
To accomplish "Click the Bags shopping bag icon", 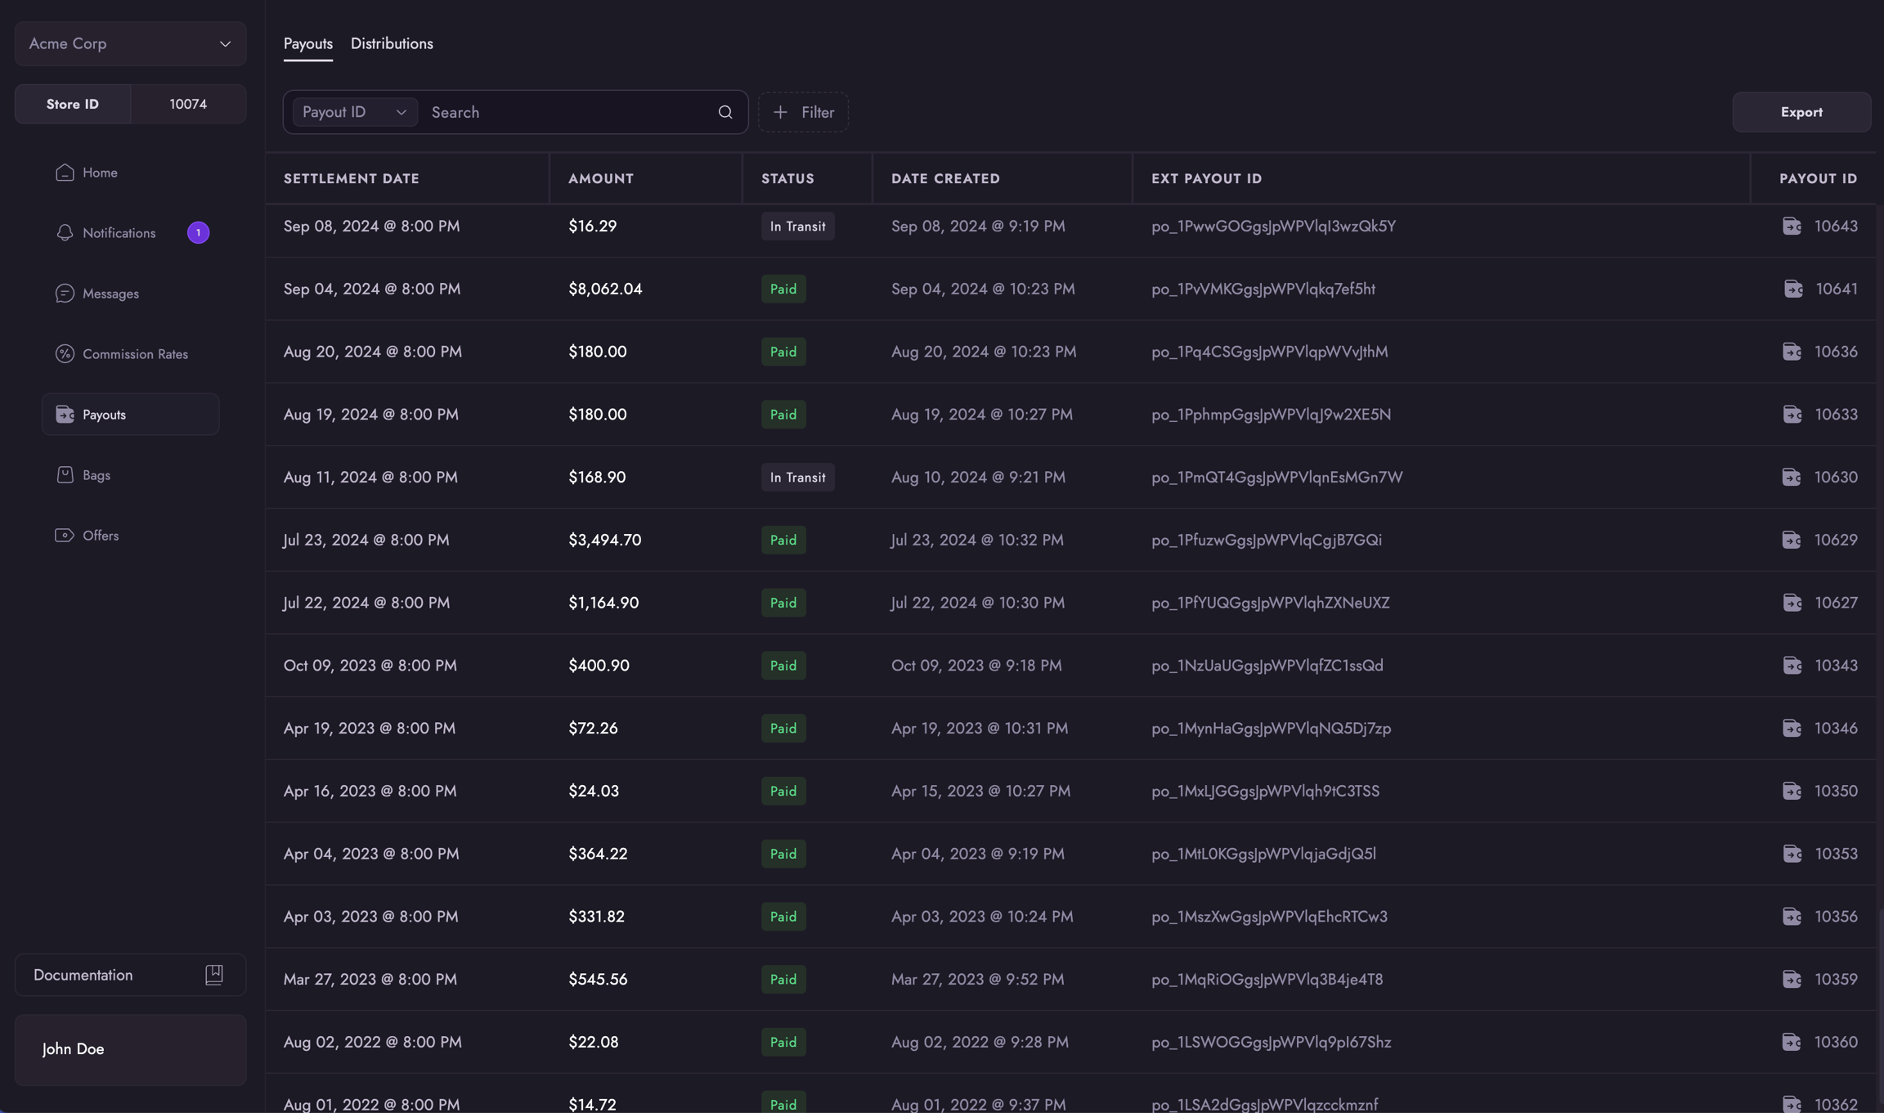I will [x=65, y=475].
